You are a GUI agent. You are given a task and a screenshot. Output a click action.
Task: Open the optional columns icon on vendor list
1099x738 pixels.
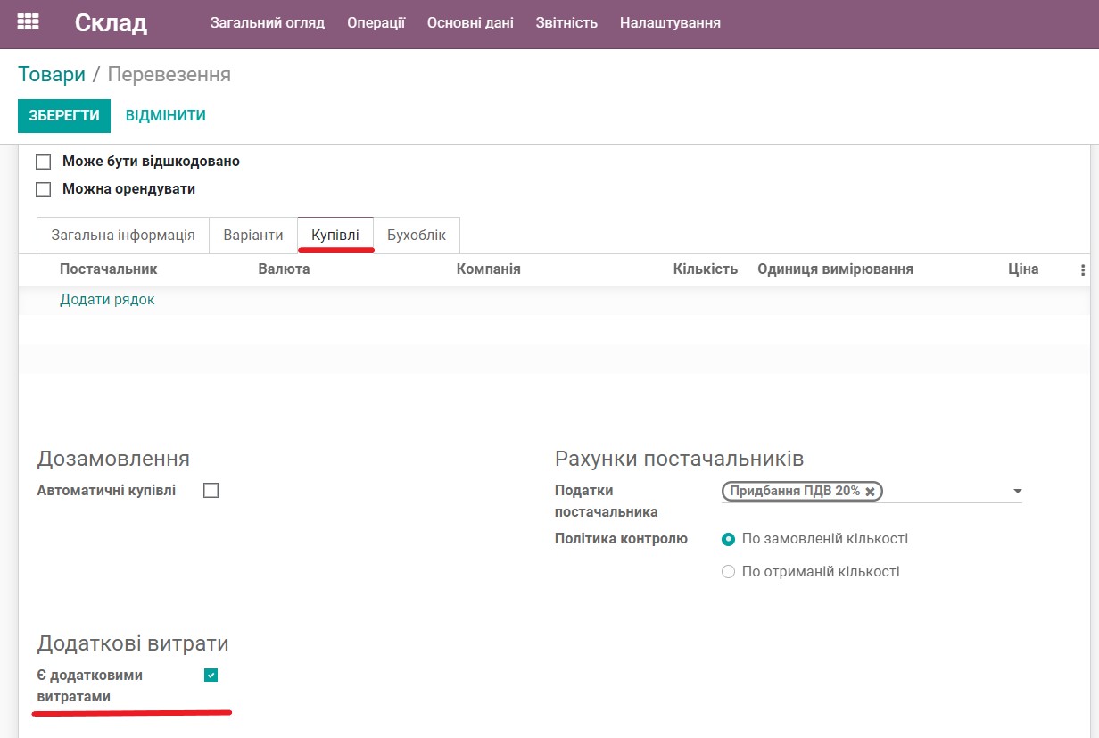pyautogui.click(x=1082, y=269)
